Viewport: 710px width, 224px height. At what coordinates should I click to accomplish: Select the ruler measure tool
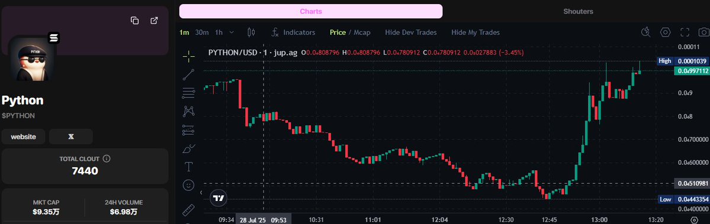point(189,210)
